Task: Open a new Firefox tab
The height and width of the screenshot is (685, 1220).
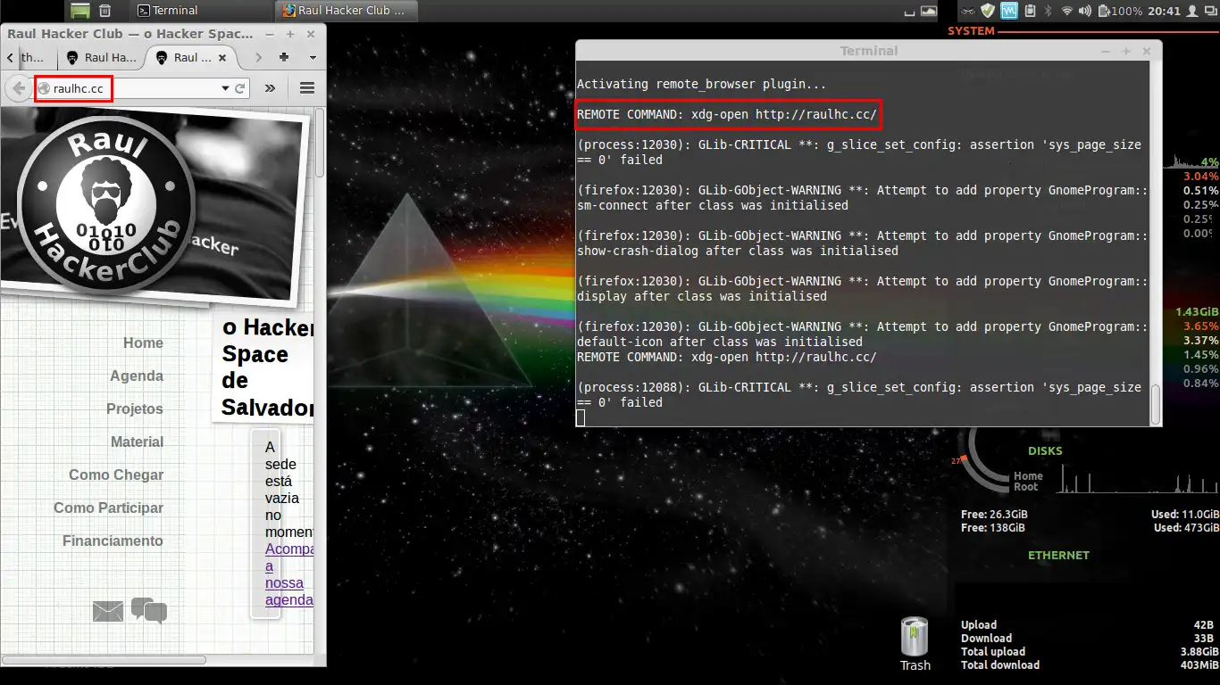Action: coord(284,57)
